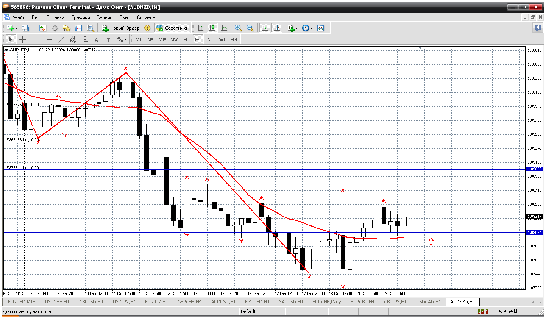Open the Strategy Tester icon

pos(90,28)
